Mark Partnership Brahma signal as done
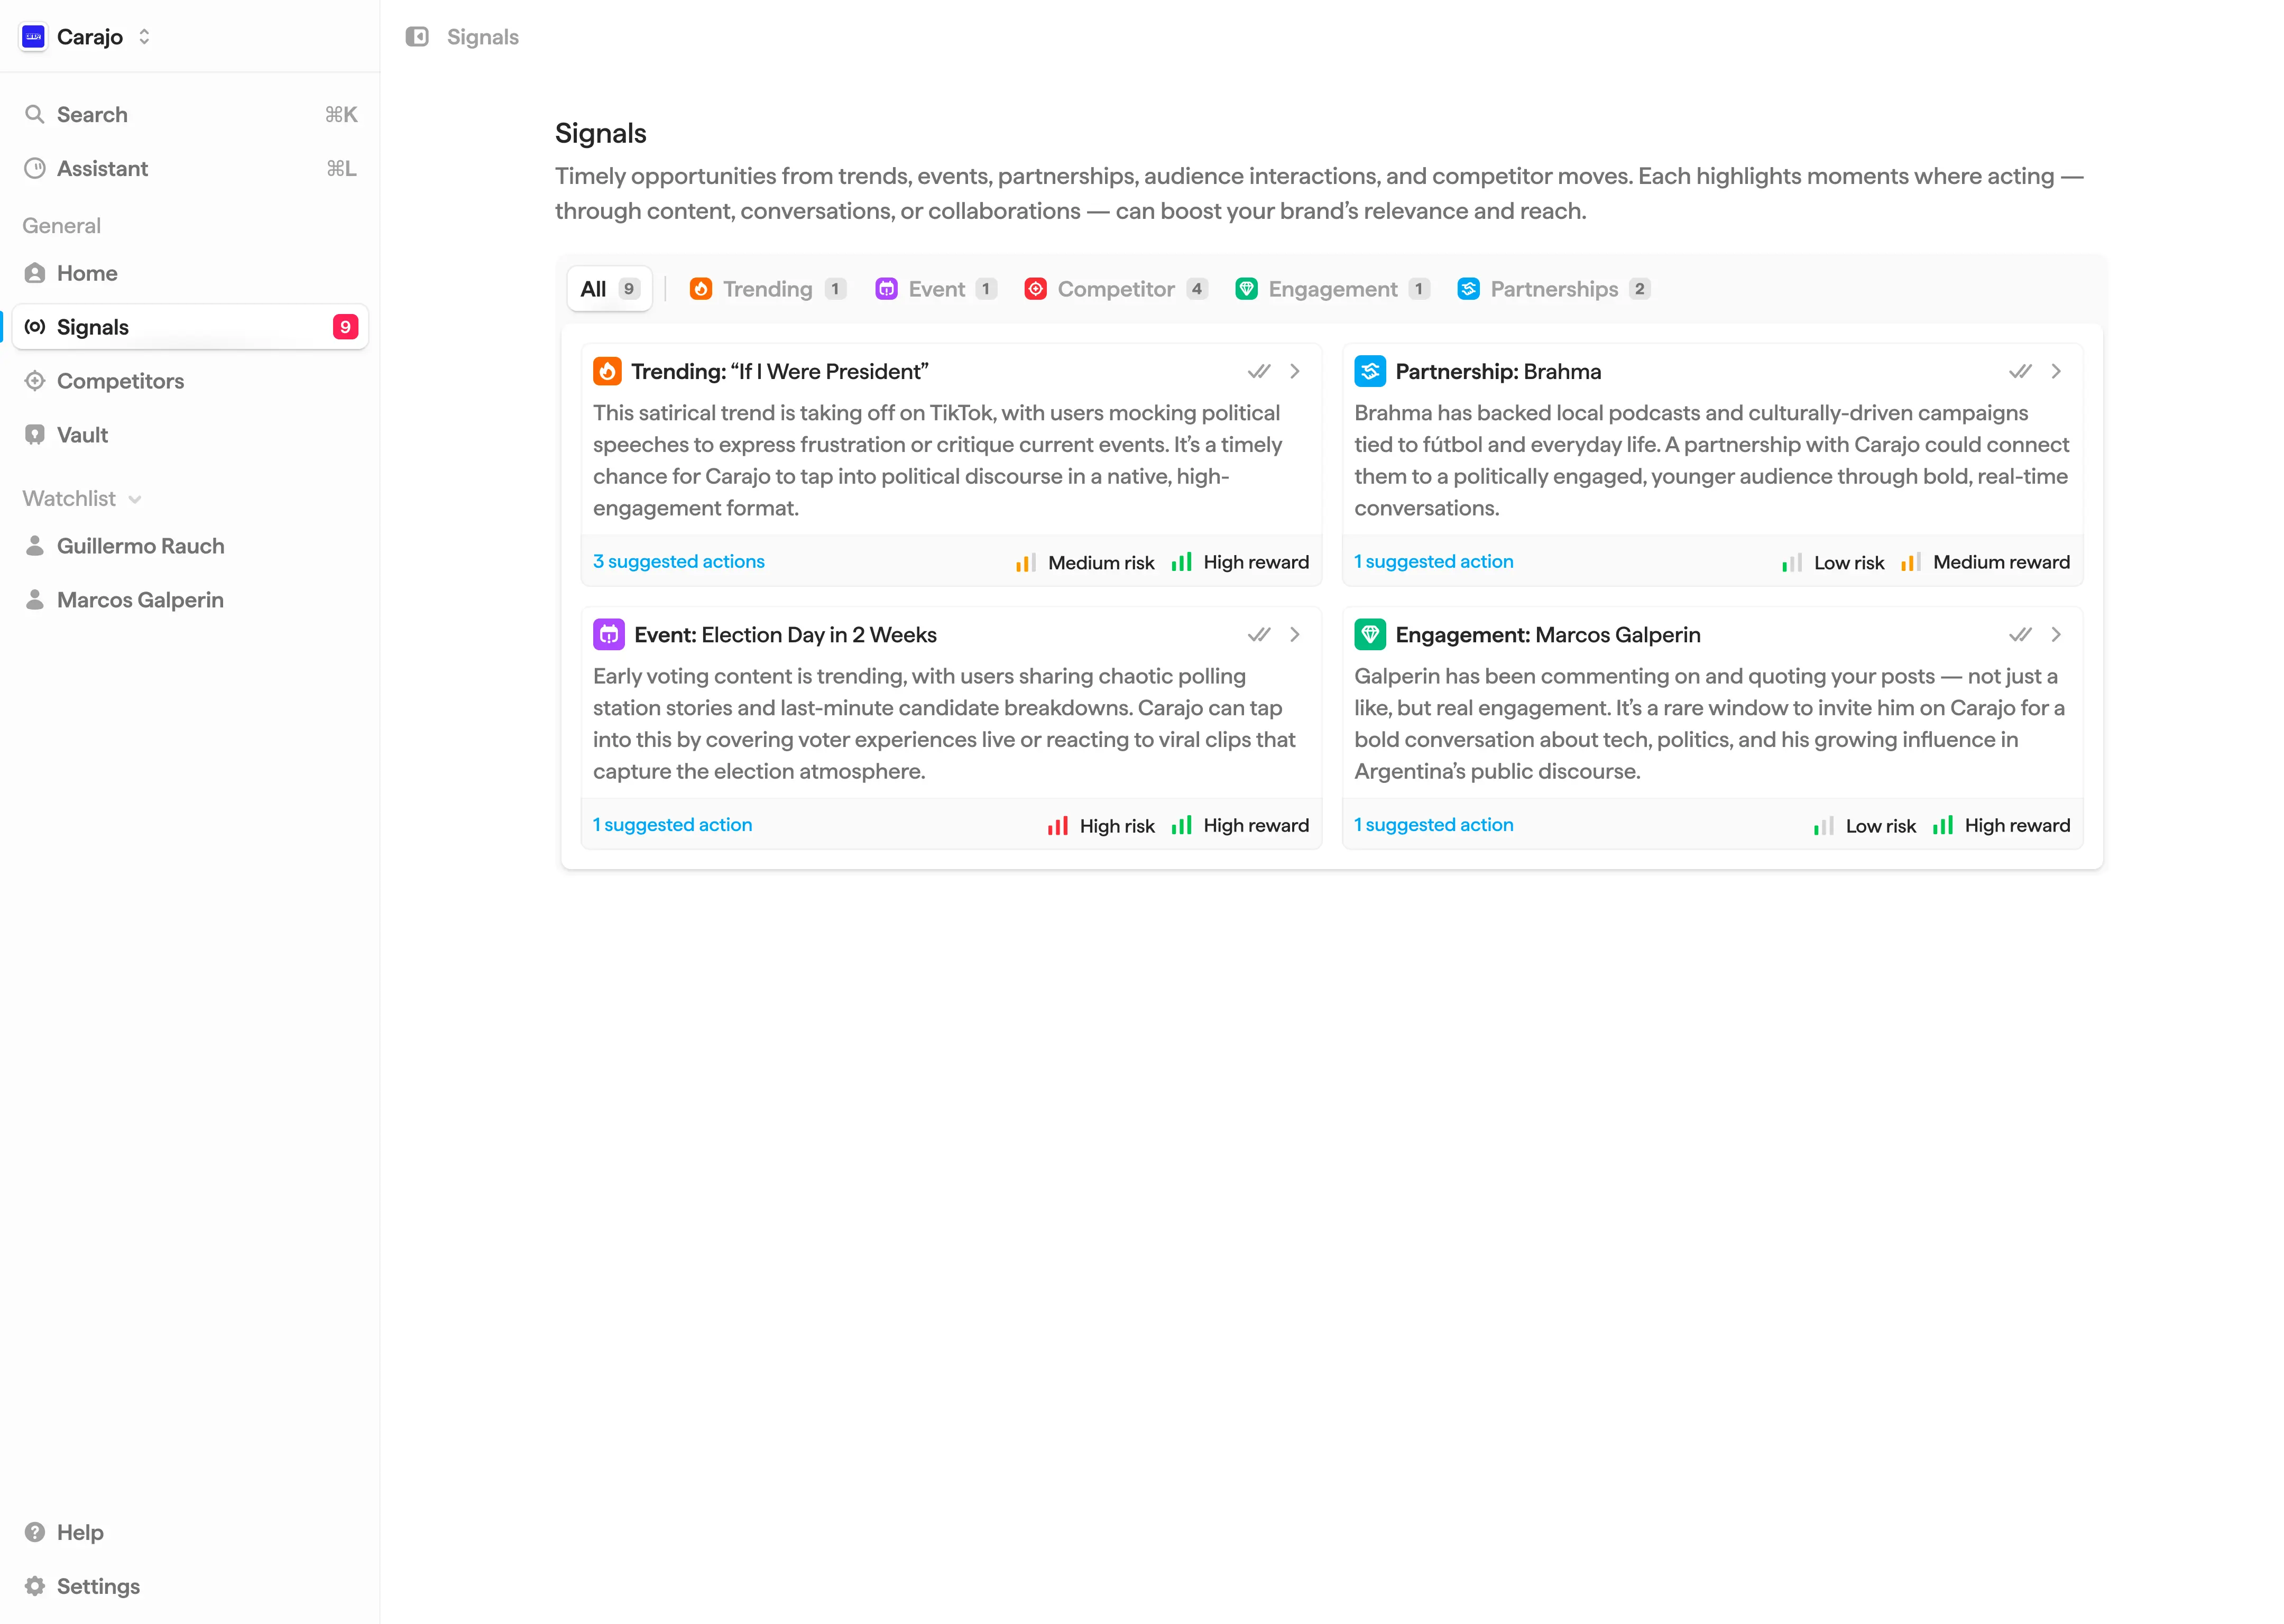The width and height of the screenshot is (2284, 1624). coord(2019,371)
